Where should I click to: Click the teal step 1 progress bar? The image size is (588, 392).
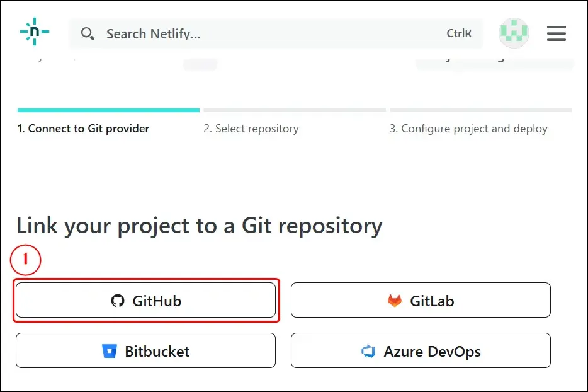[x=108, y=110]
